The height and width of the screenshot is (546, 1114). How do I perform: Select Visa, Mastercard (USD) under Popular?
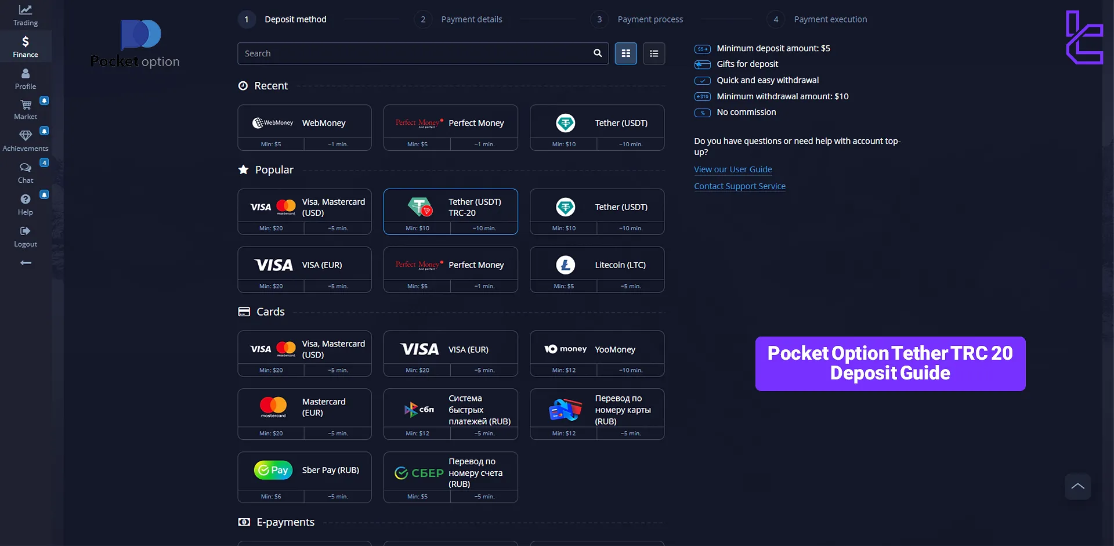pos(305,212)
